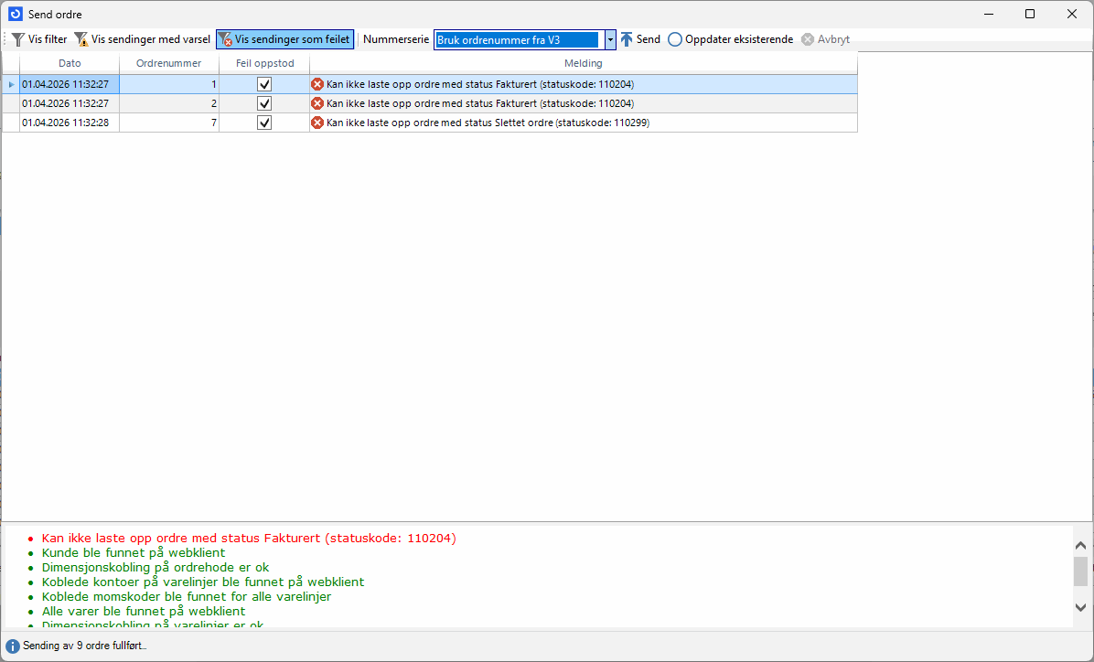This screenshot has width=1094, height=662.
Task: Toggle Feil oppstod checkbox for order 2
Action: tap(264, 103)
